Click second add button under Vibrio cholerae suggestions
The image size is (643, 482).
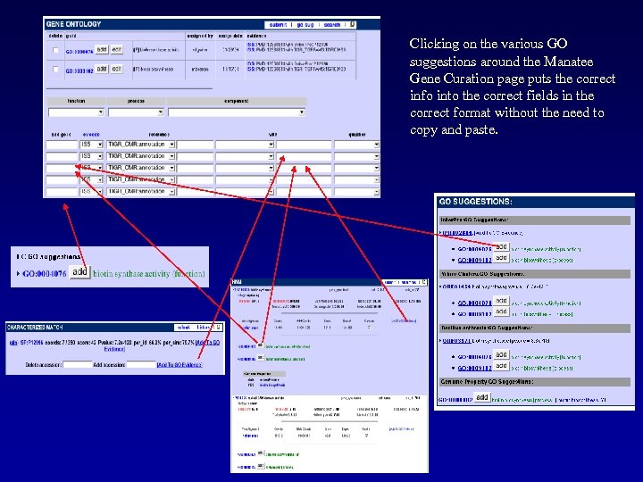[x=501, y=312]
